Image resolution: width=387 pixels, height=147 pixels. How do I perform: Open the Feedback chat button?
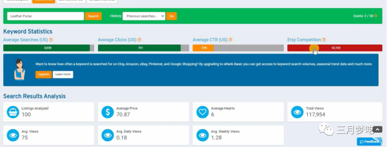pyautogui.click(x=369, y=142)
